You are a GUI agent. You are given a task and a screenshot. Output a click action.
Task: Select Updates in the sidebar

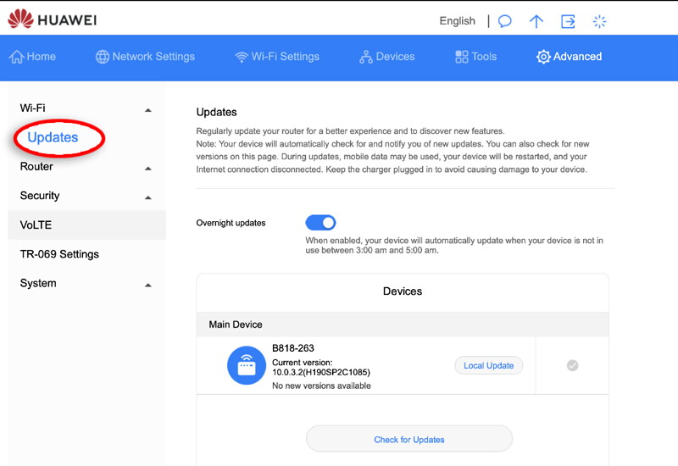[53, 137]
